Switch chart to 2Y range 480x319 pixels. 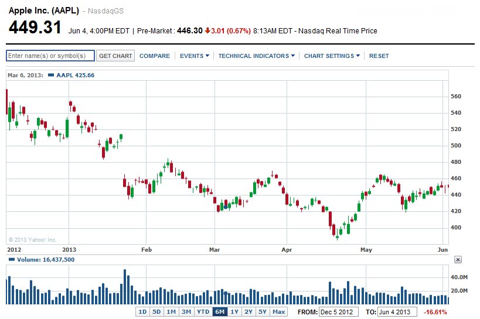tap(248, 311)
